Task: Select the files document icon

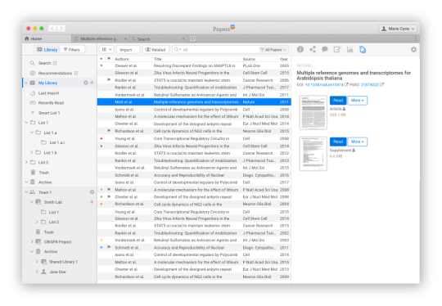Action: click(363, 50)
